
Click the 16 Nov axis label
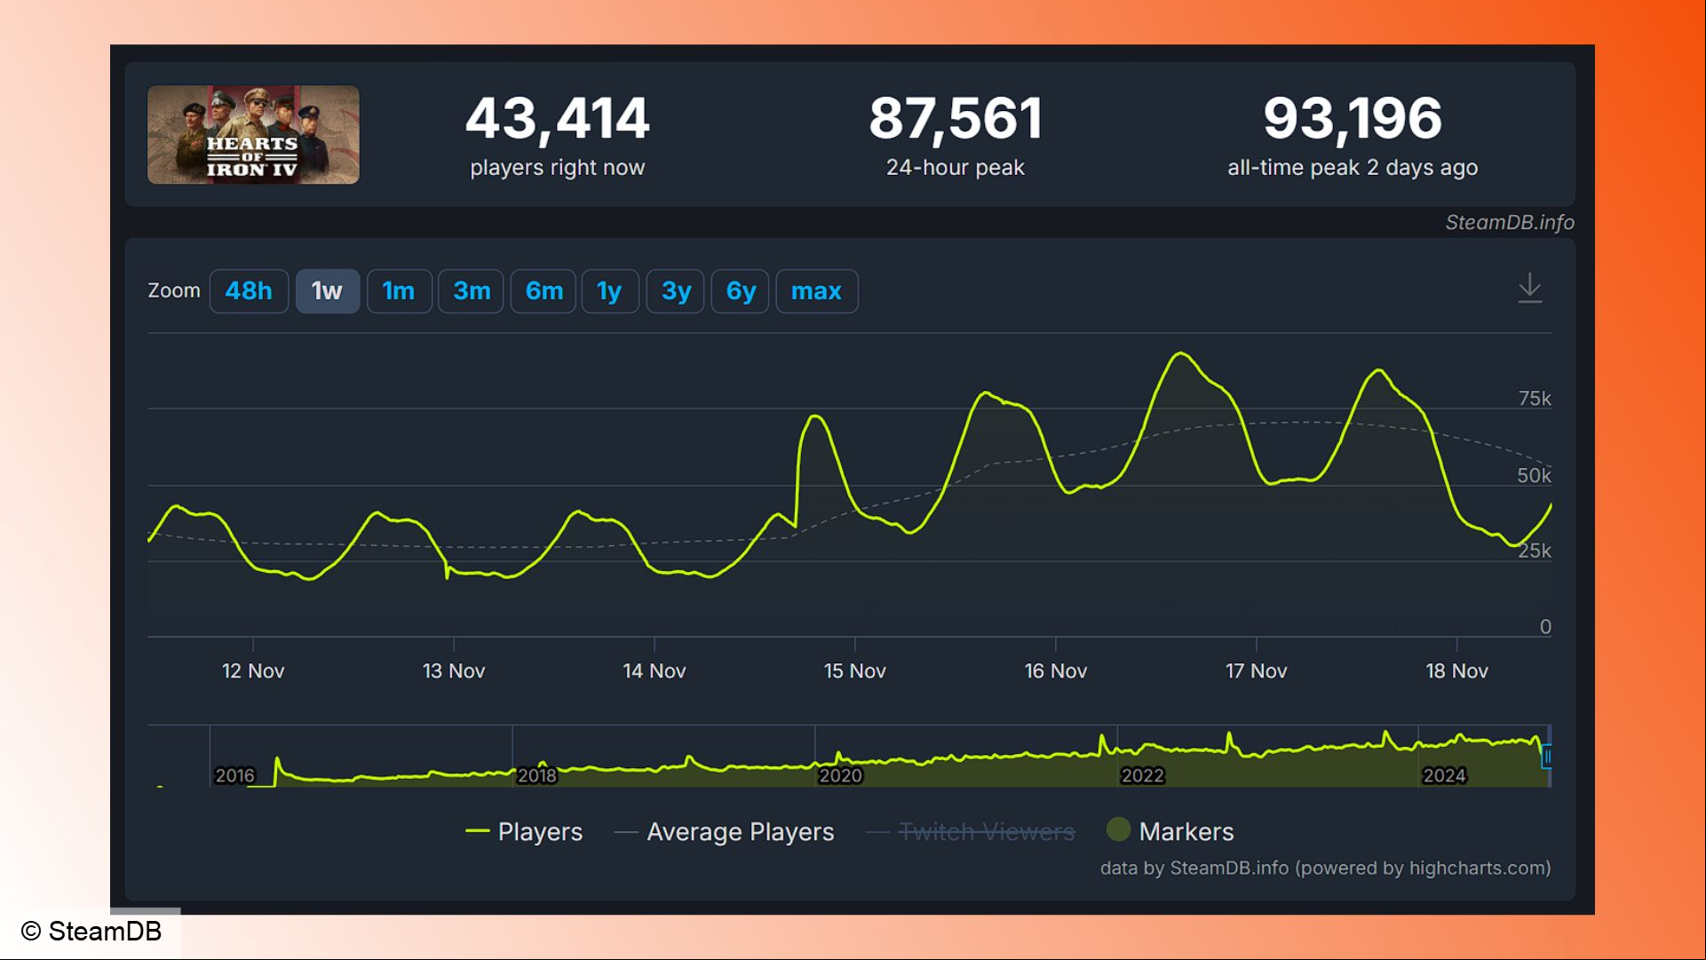[1056, 671]
